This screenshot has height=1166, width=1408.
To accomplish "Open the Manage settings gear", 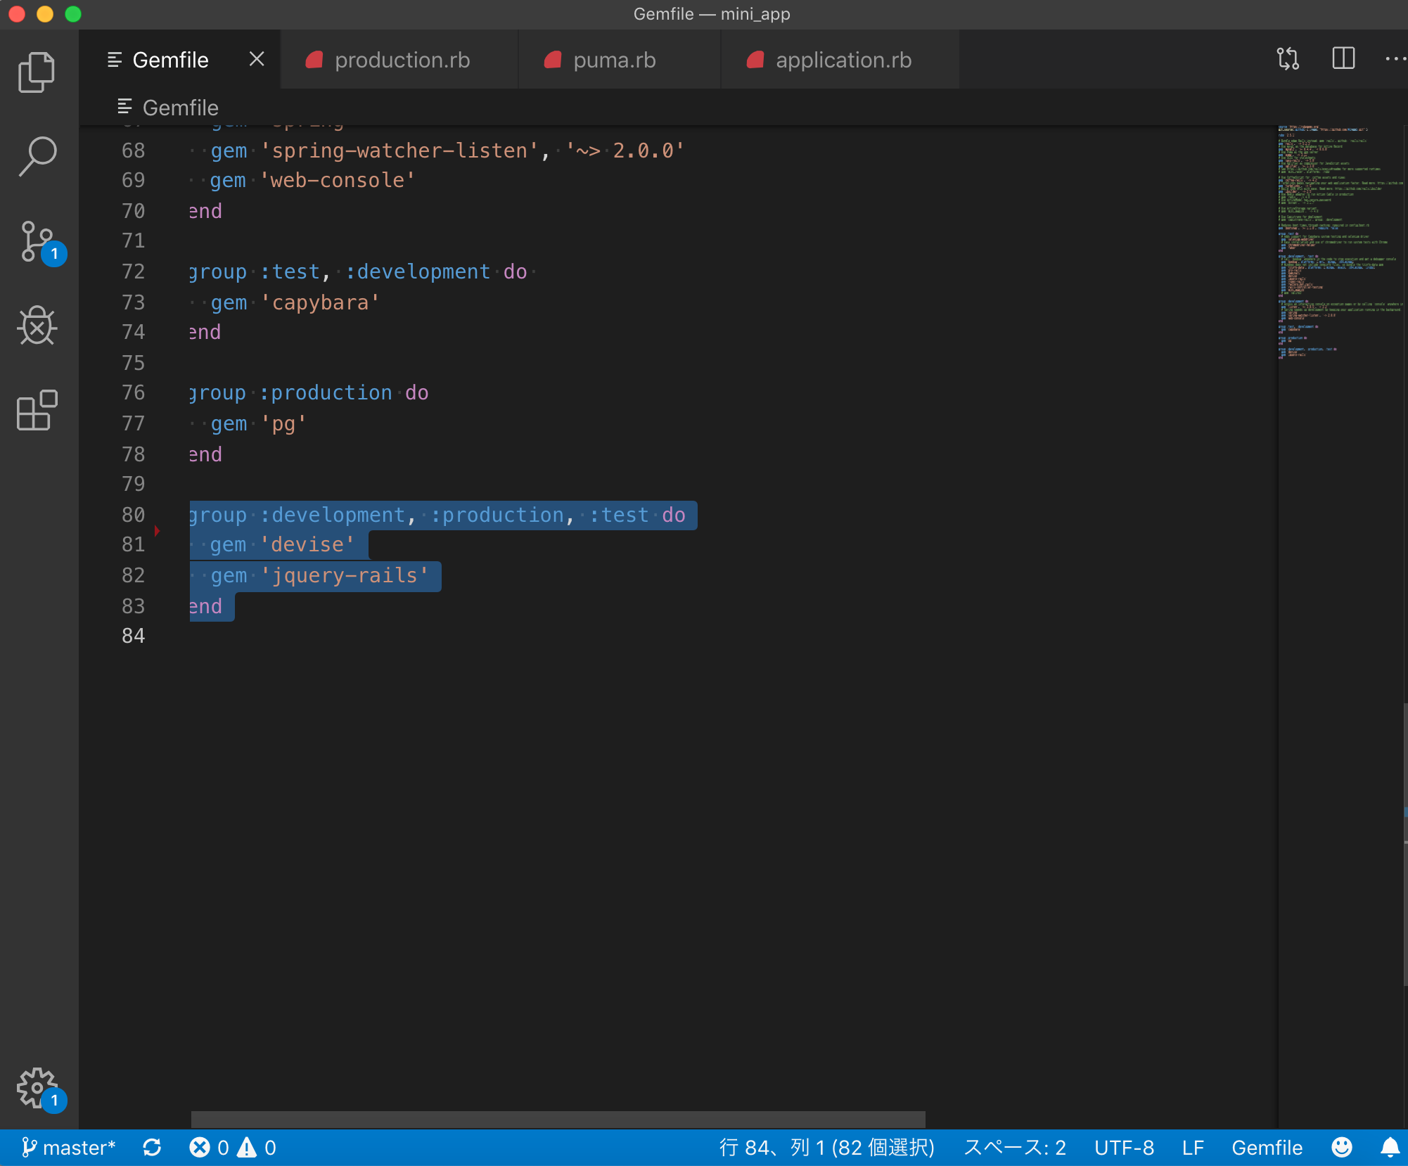I will [x=37, y=1087].
